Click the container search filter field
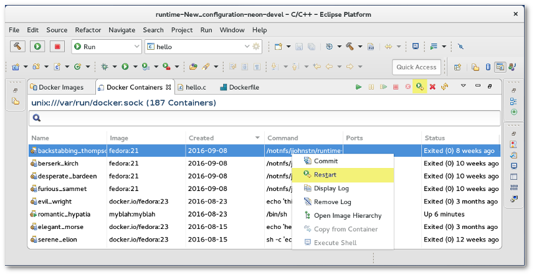 pyautogui.click(x=264, y=118)
